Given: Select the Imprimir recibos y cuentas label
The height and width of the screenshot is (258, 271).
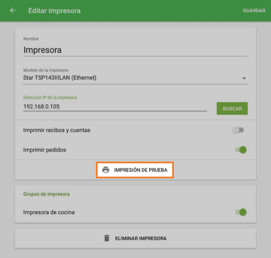Looking at the screenshot, I should coord(57,130).
